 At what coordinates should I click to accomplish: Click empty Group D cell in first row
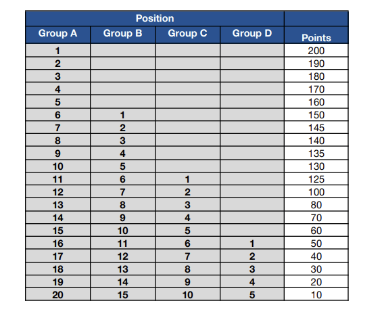point(252,51)
